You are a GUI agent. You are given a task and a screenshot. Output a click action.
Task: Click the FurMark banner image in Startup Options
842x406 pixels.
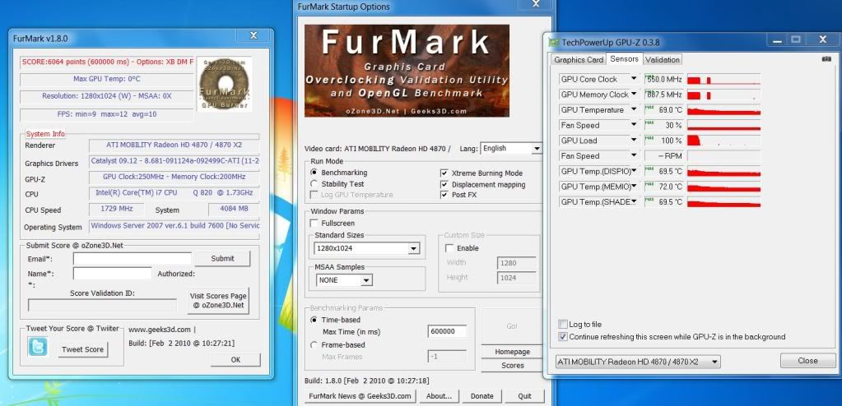[x=407, y=70]
